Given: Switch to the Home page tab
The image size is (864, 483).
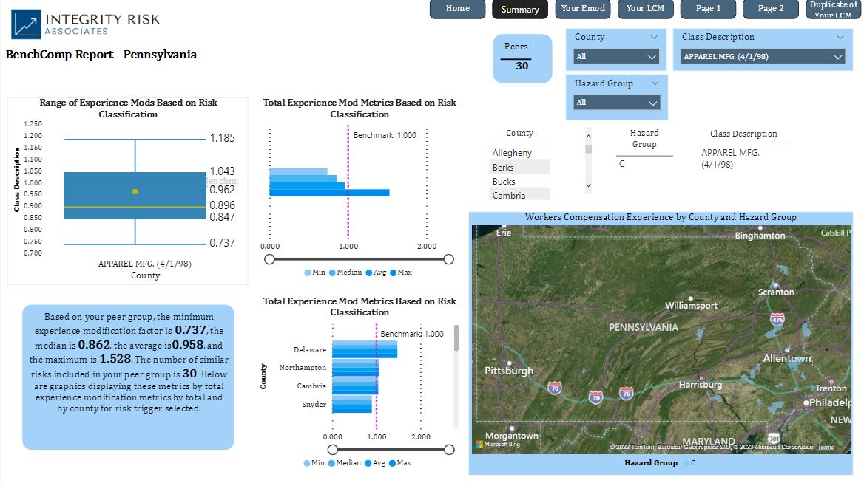Looking at the screenshot, I should tap(457, 10).
